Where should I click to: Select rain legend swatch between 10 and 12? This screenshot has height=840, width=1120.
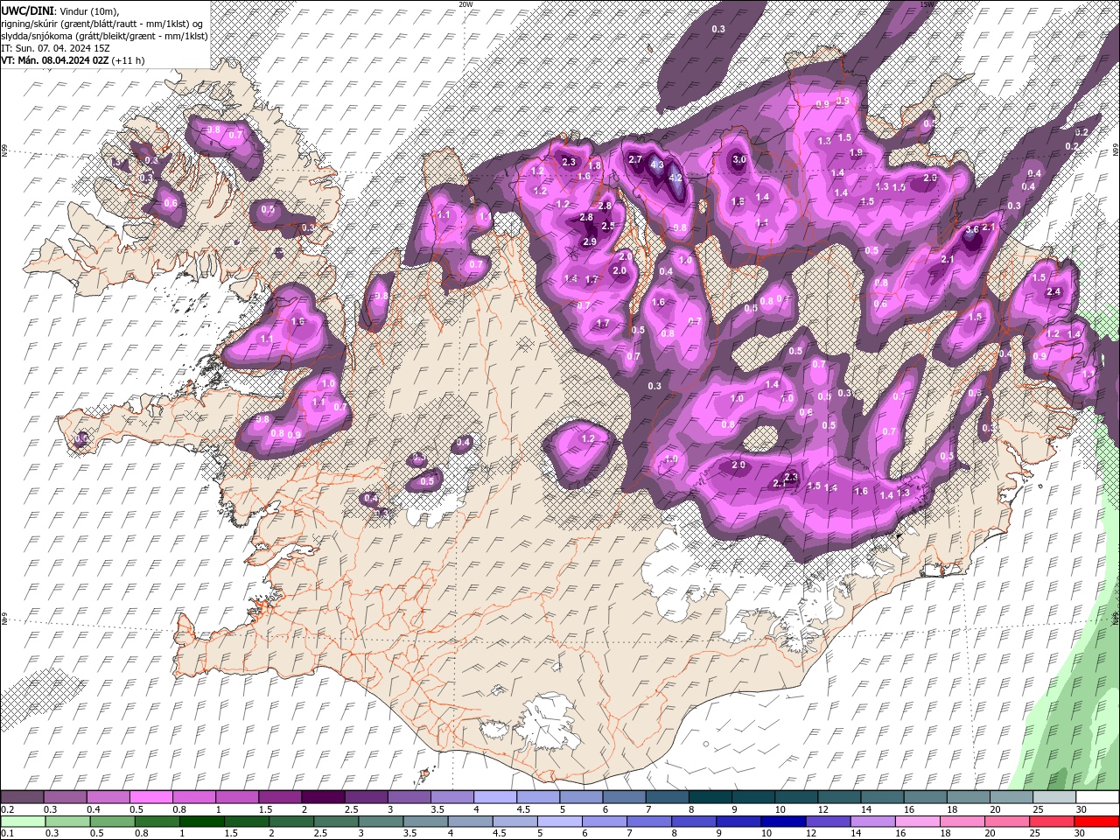783,822
